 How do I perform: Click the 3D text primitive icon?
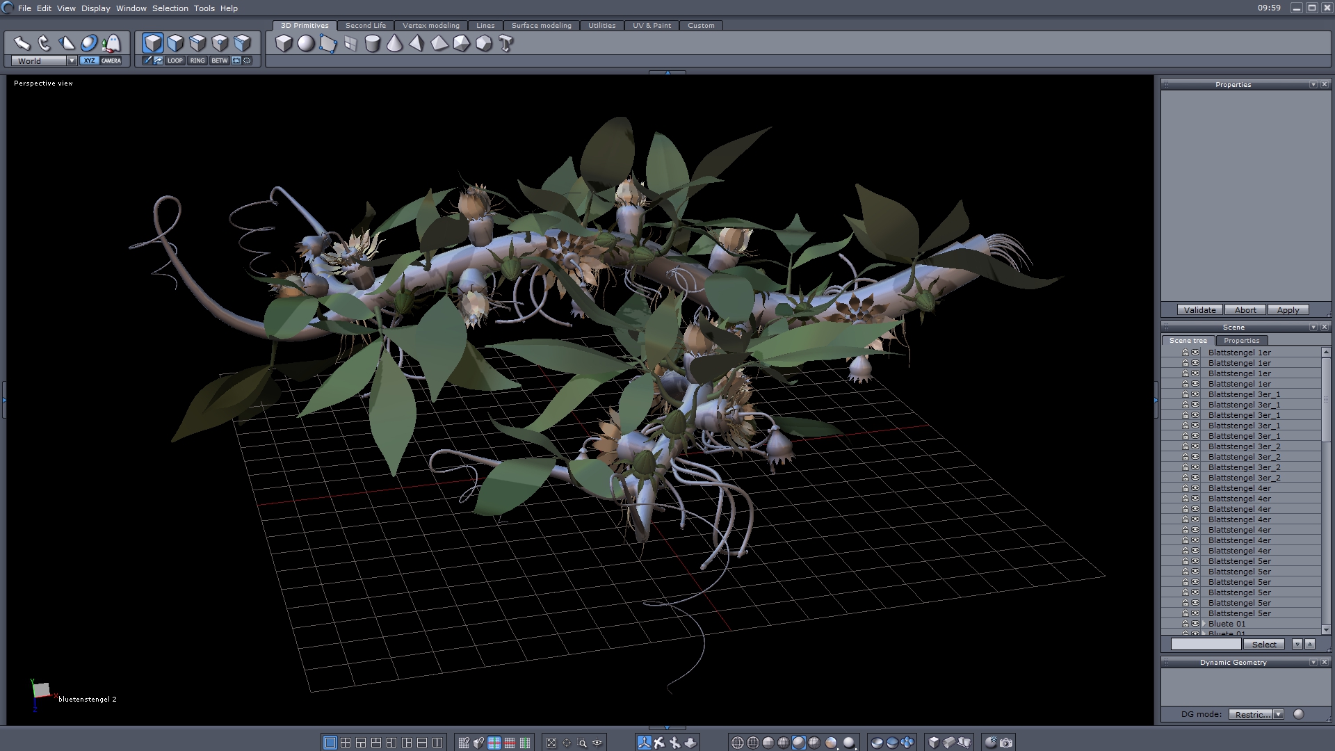click(x=506, y=44)
